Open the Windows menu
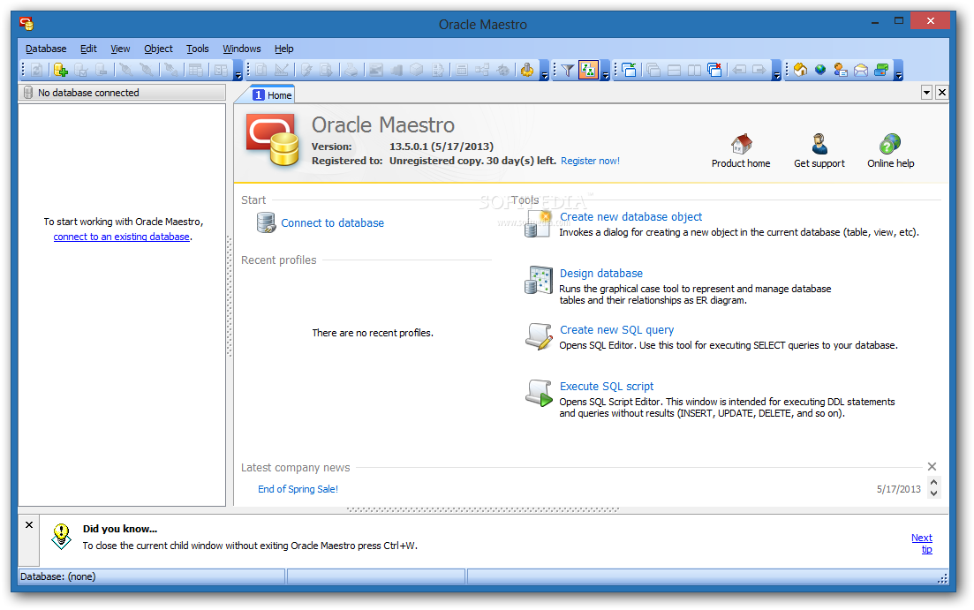974x610 pixels. [x=242, y=49]
